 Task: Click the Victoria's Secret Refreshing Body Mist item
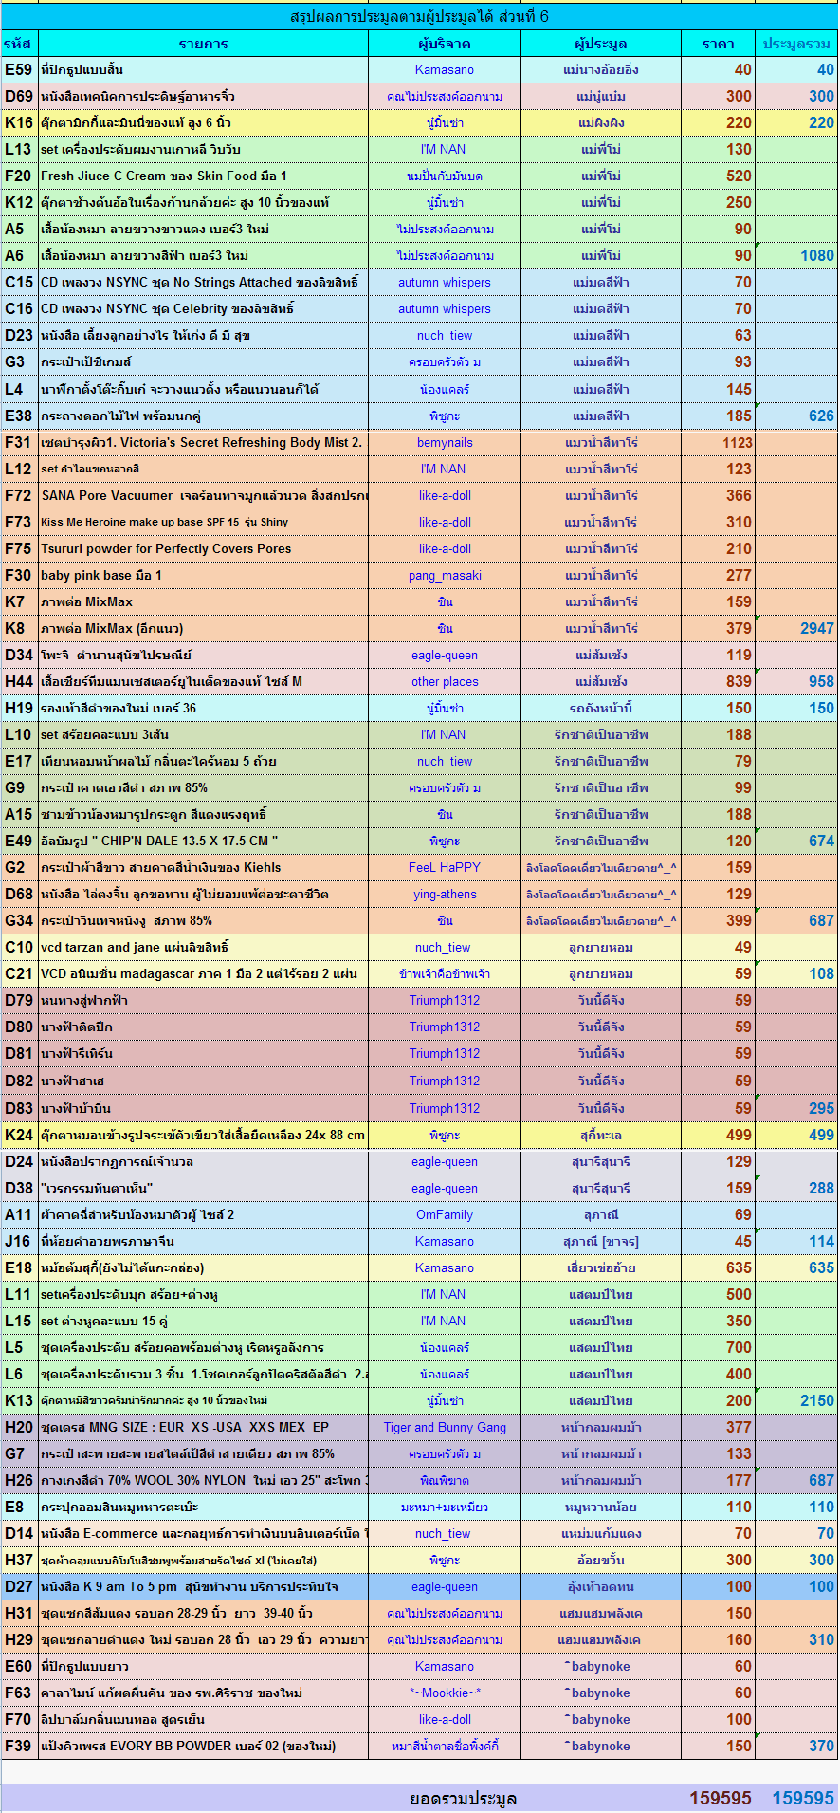(203, 442)
